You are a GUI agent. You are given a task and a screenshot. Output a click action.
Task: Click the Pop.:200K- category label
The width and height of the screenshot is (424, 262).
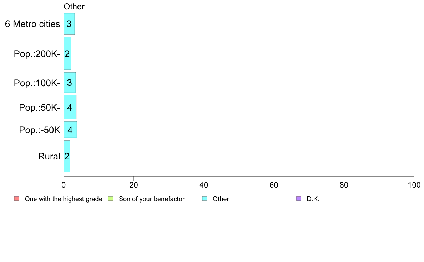(37, 54)
